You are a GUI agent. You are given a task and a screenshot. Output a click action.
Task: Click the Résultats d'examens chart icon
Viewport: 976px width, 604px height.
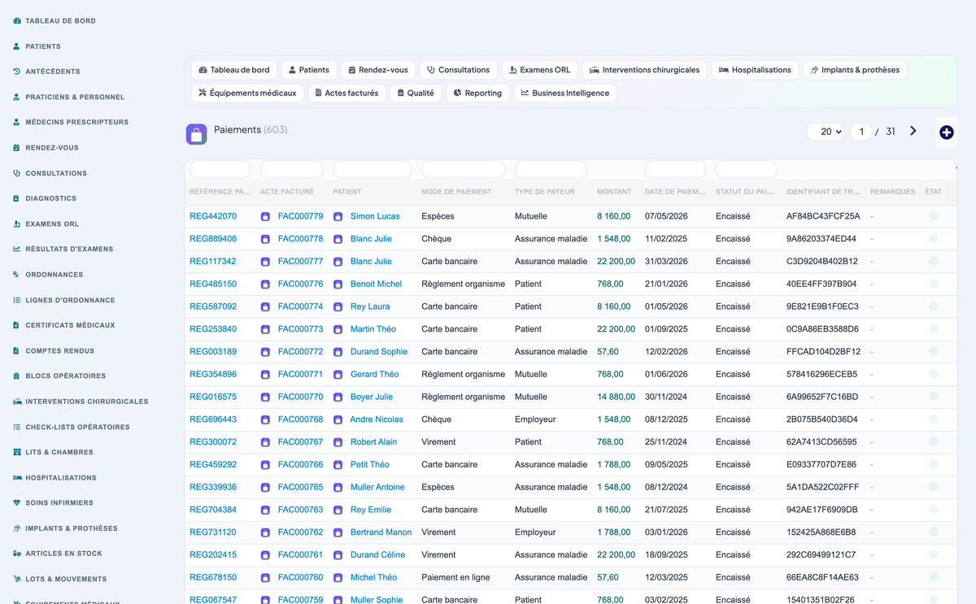pyautogui.click(x=16, y=249)
